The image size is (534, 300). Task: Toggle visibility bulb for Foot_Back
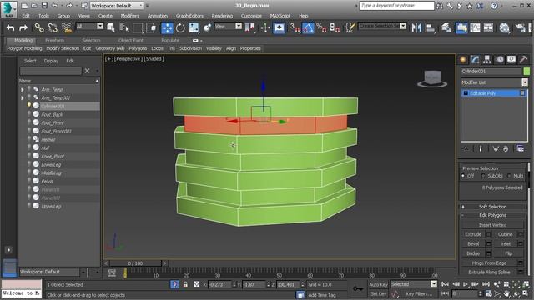point(29,114)
